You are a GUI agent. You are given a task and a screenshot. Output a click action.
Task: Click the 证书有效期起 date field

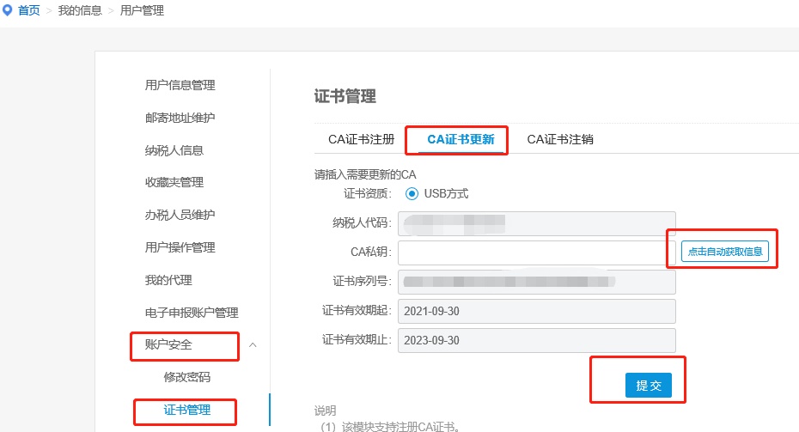[x=537, y=311]
